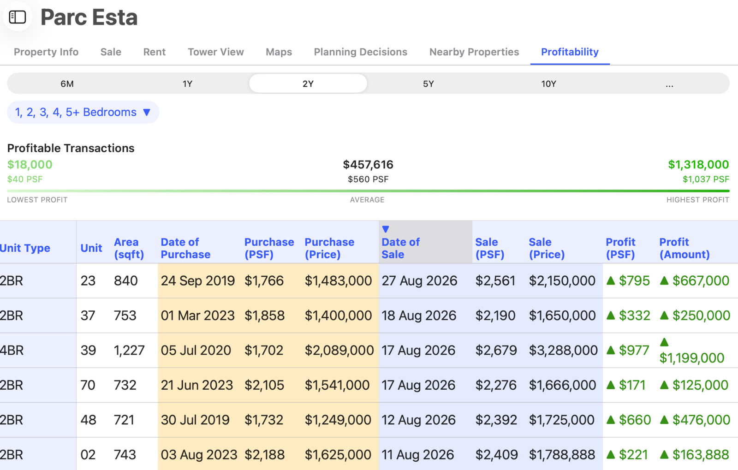
Task: Select the purchase date 03 Aug 2023
Action: pos(199,455)
